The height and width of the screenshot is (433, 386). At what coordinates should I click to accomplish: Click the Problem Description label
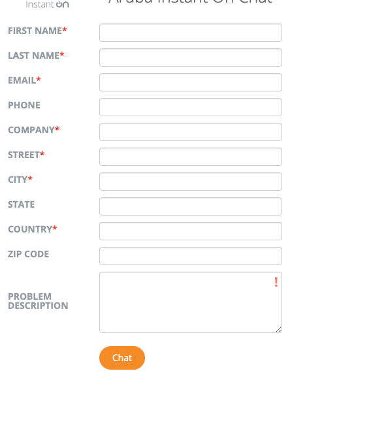tap(38, 301)
